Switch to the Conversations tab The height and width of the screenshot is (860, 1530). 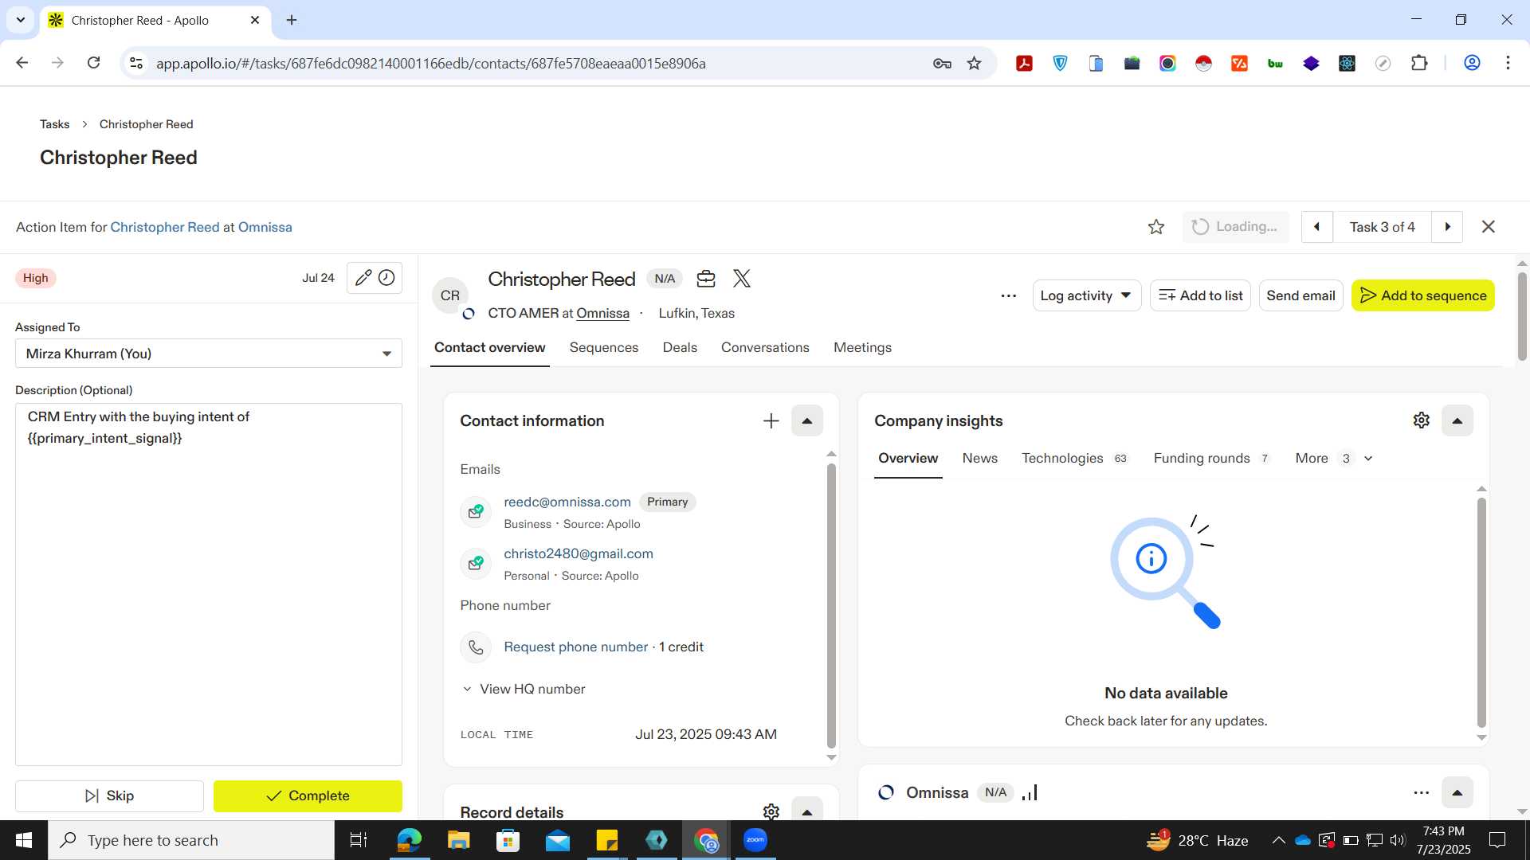[x=764, y=348]
